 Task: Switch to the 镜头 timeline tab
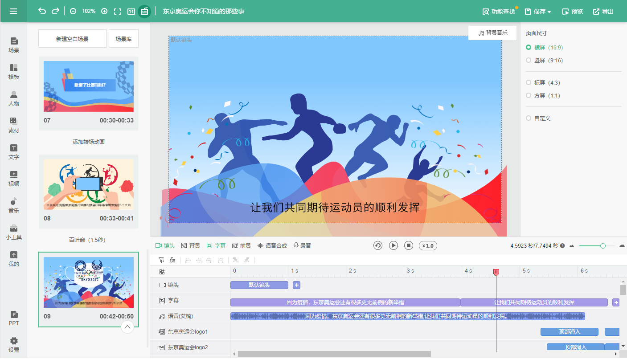(165, 245)
